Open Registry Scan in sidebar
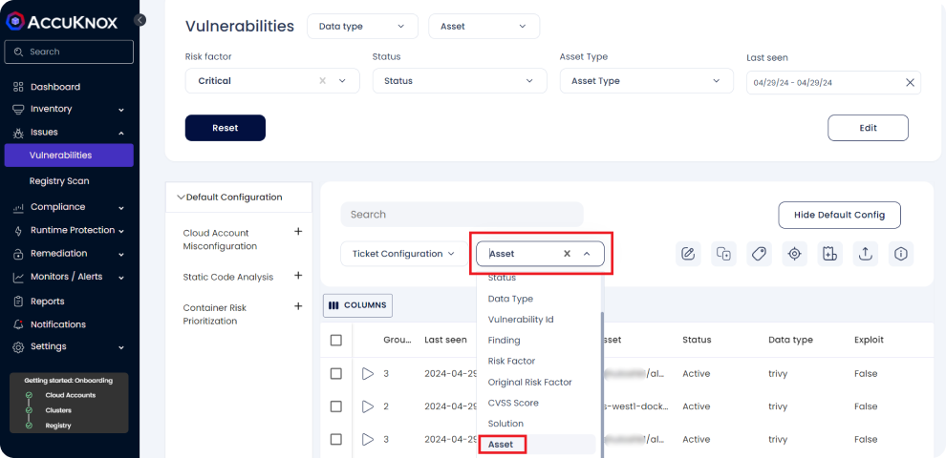The image size is (946, 458). coord(59,181)
